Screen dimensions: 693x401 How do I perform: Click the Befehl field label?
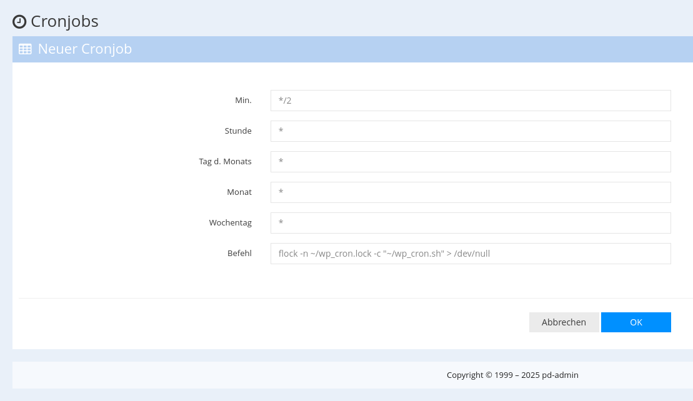pos(239,253)
